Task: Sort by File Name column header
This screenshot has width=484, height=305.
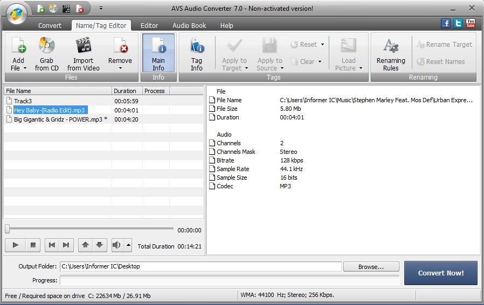Action: coord(58,91)
